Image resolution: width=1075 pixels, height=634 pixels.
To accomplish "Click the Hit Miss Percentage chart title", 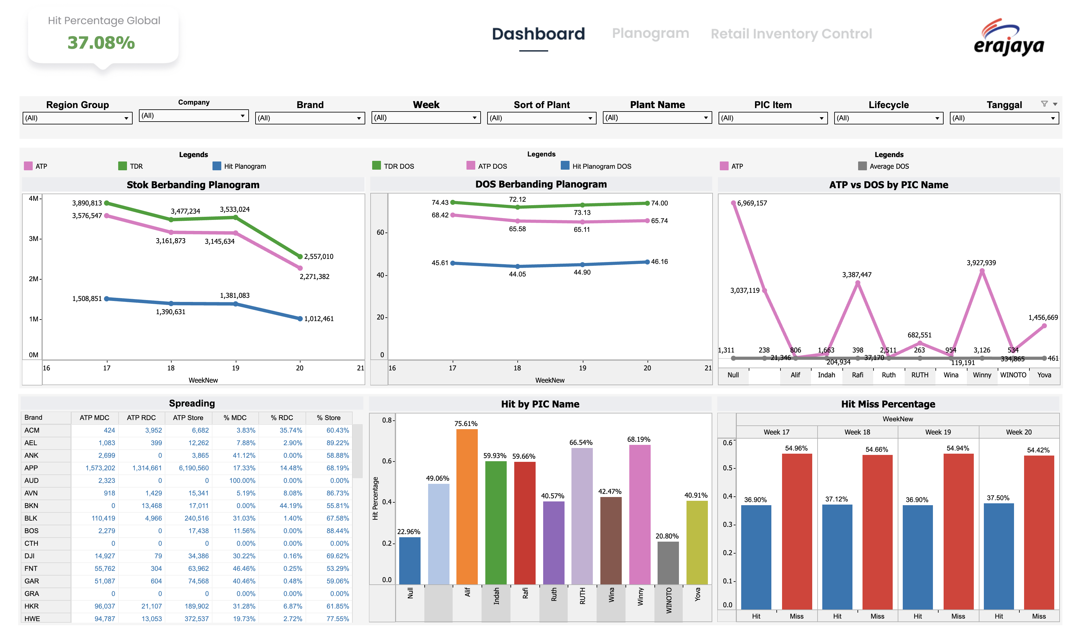I will (888, 404).
